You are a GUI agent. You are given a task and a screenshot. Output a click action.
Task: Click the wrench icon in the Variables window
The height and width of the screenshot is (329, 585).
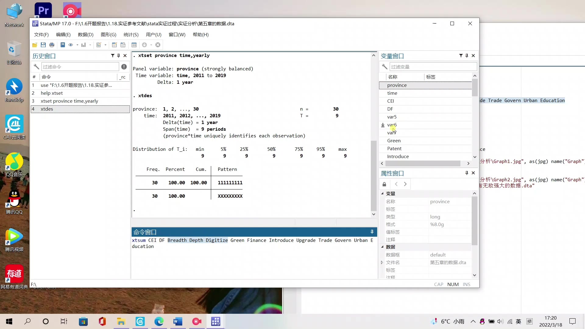(x=385, y=67)
